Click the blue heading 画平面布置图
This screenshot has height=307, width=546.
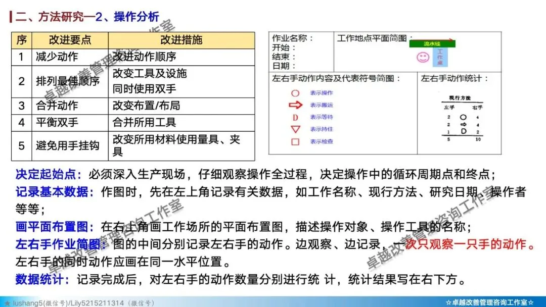[55, 227]
